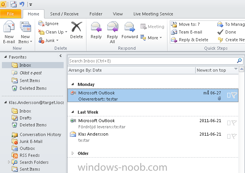Expand the Older group
245x173 pixels.
pos(73,153)
